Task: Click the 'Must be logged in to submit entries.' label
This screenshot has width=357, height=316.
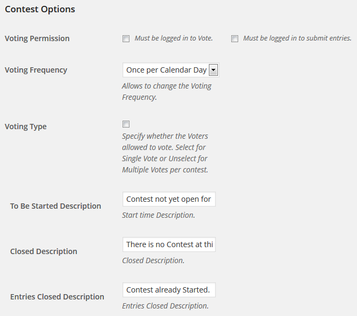Action: 297,38
